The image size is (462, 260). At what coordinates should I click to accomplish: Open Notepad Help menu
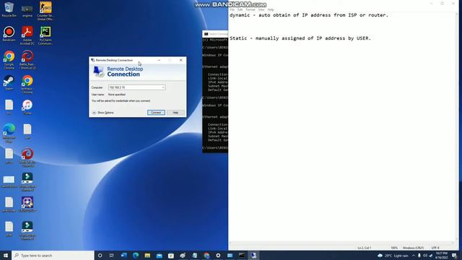pos(271,9)
